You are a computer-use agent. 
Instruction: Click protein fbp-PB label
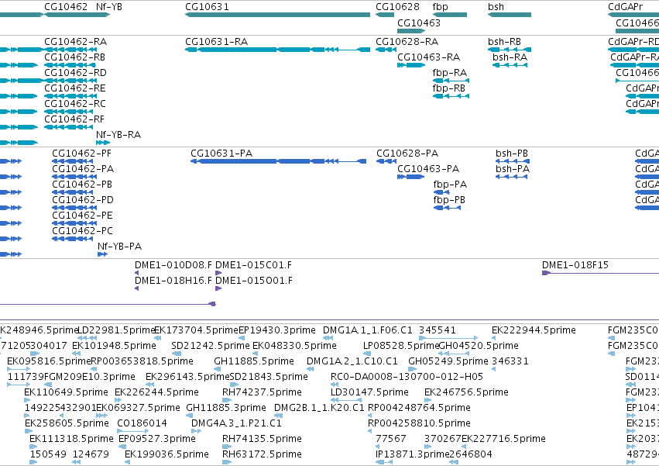pyautogui.click(x=449, y=200)
